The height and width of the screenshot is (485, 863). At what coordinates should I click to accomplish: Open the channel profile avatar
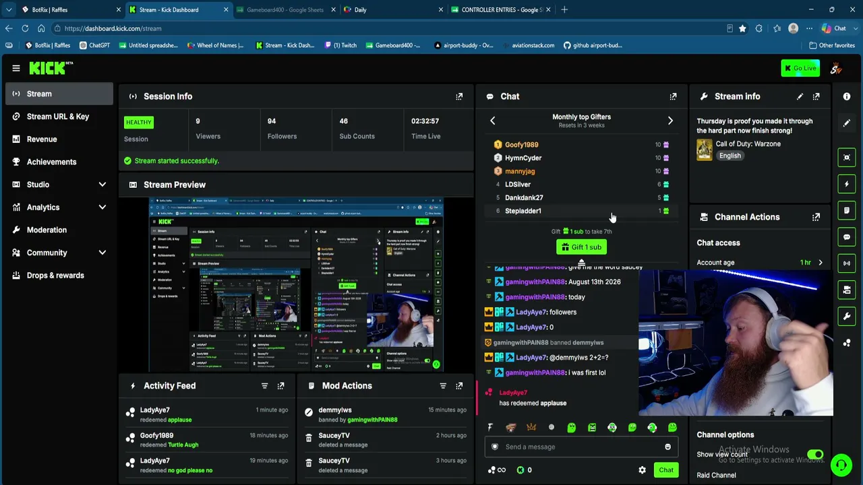click(x=836, y=68)
